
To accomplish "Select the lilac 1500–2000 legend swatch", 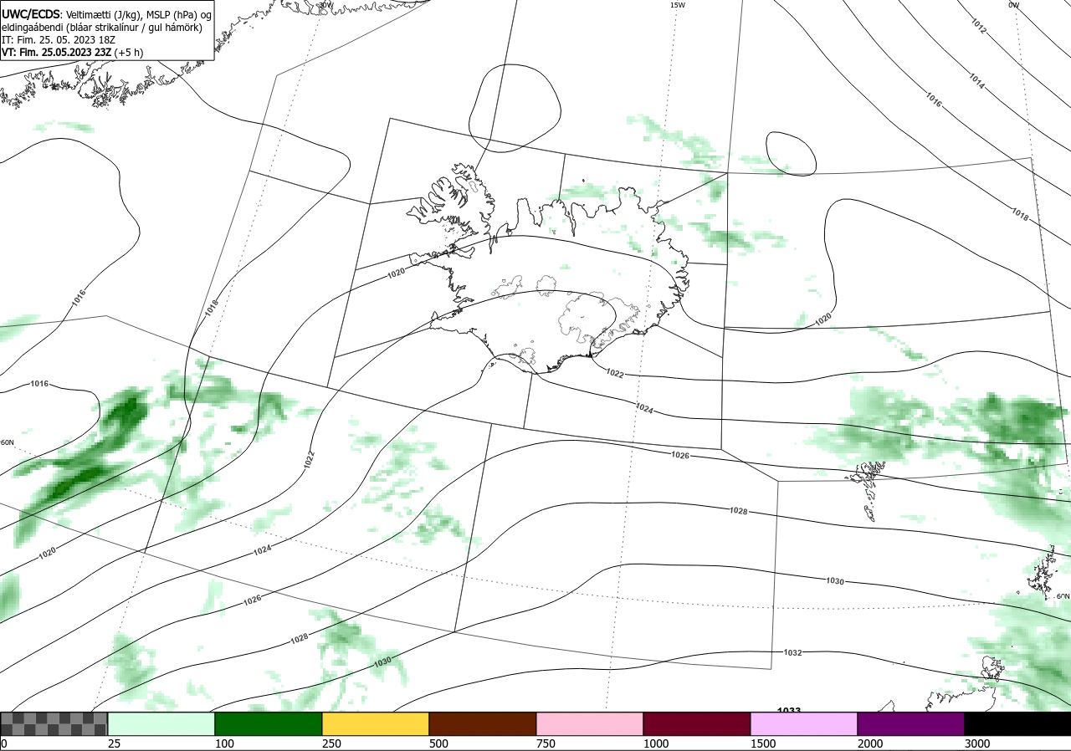I will (x=804, y=723).
